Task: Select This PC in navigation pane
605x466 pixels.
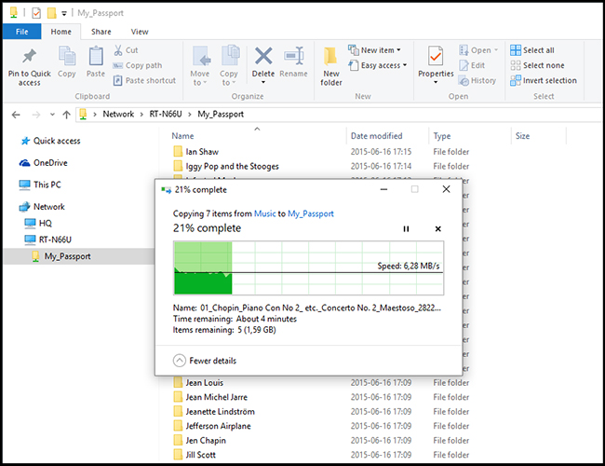Action: [47, 185]
